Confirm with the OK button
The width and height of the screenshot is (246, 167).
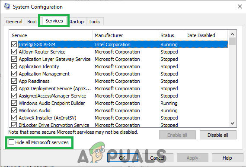[122, 158]
